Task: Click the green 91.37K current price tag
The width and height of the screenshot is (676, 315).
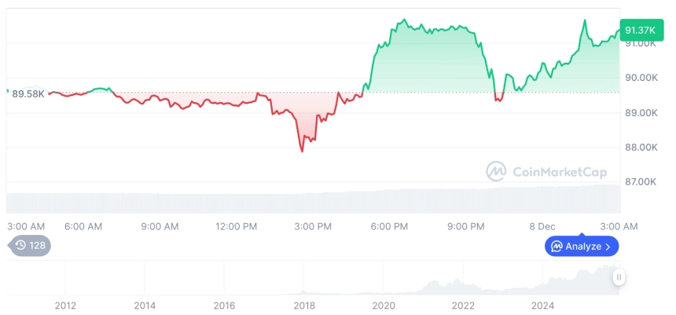Action: (641, 30)
